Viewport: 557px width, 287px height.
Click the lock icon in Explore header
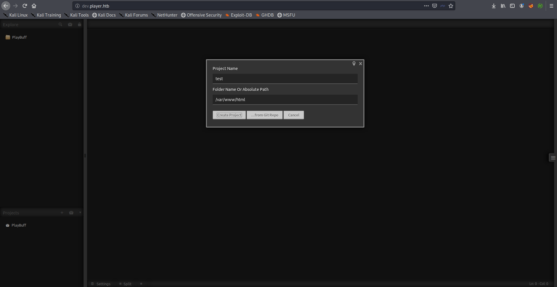pyautogui.click(x=79, y=25)
